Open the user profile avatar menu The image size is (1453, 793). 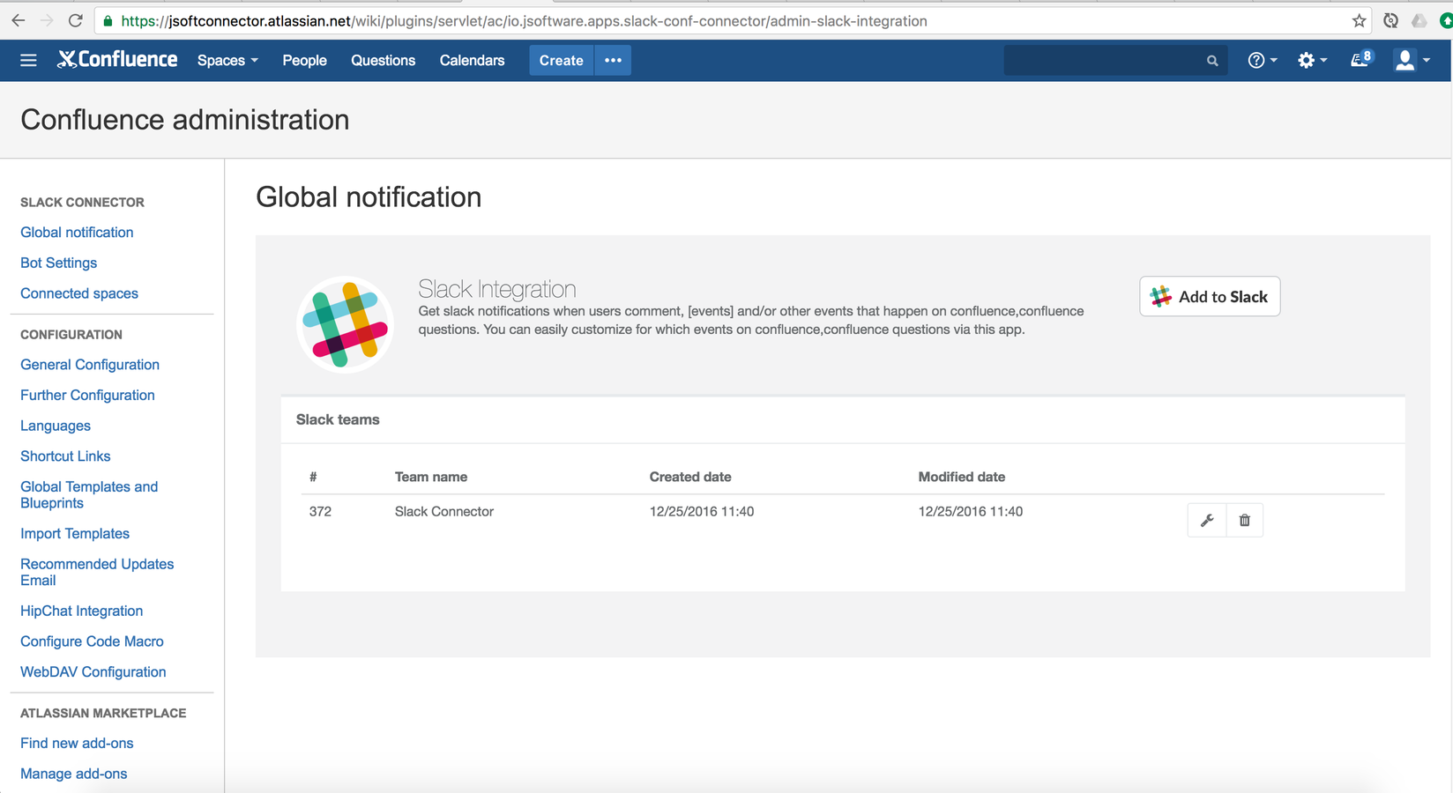(1411, 60)
